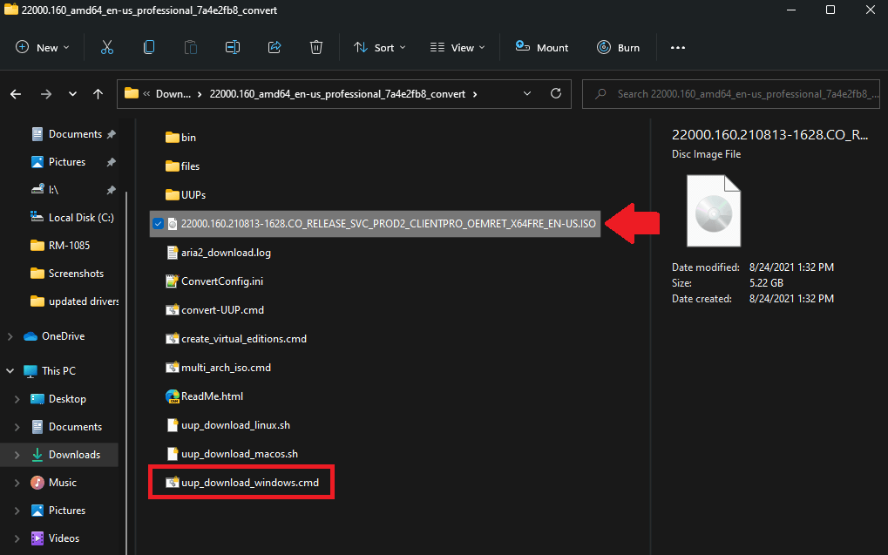Click the Share icon in toolbar

tap(275, 48)
